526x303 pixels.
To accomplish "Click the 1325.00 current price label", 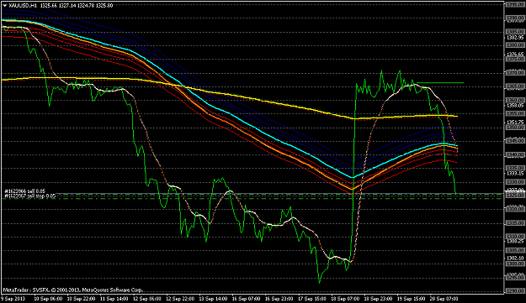I will 515,195.
